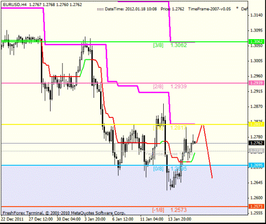The image size is (266, 224).
Task: Click the [2/8] 1.2939 level label
Action: click(170, 86)
